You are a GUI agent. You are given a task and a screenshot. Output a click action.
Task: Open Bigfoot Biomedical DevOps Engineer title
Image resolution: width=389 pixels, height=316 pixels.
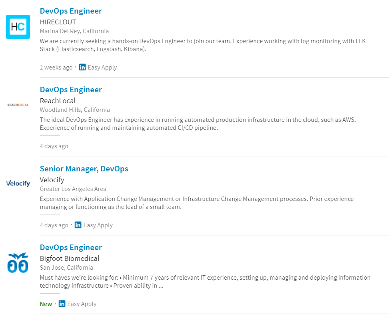[71, 247]
